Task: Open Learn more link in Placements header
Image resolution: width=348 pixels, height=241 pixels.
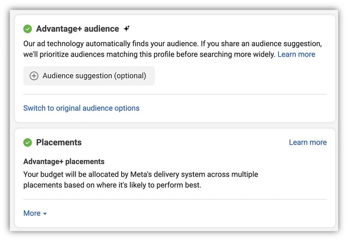Action: [x=307, y=142]
